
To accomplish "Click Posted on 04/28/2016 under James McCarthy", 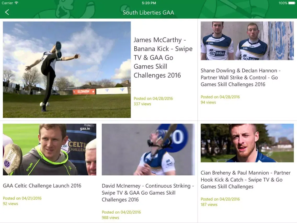I will point(153,98).
